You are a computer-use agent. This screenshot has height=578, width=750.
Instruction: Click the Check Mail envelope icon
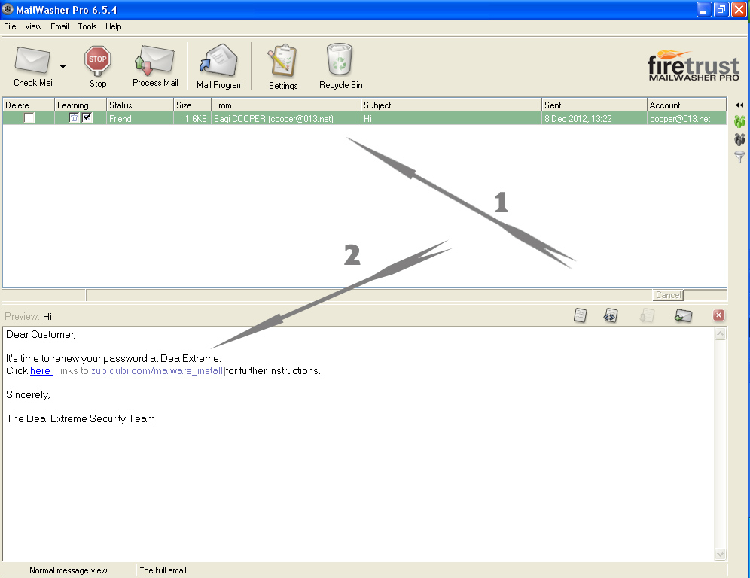tap(32, 59)
